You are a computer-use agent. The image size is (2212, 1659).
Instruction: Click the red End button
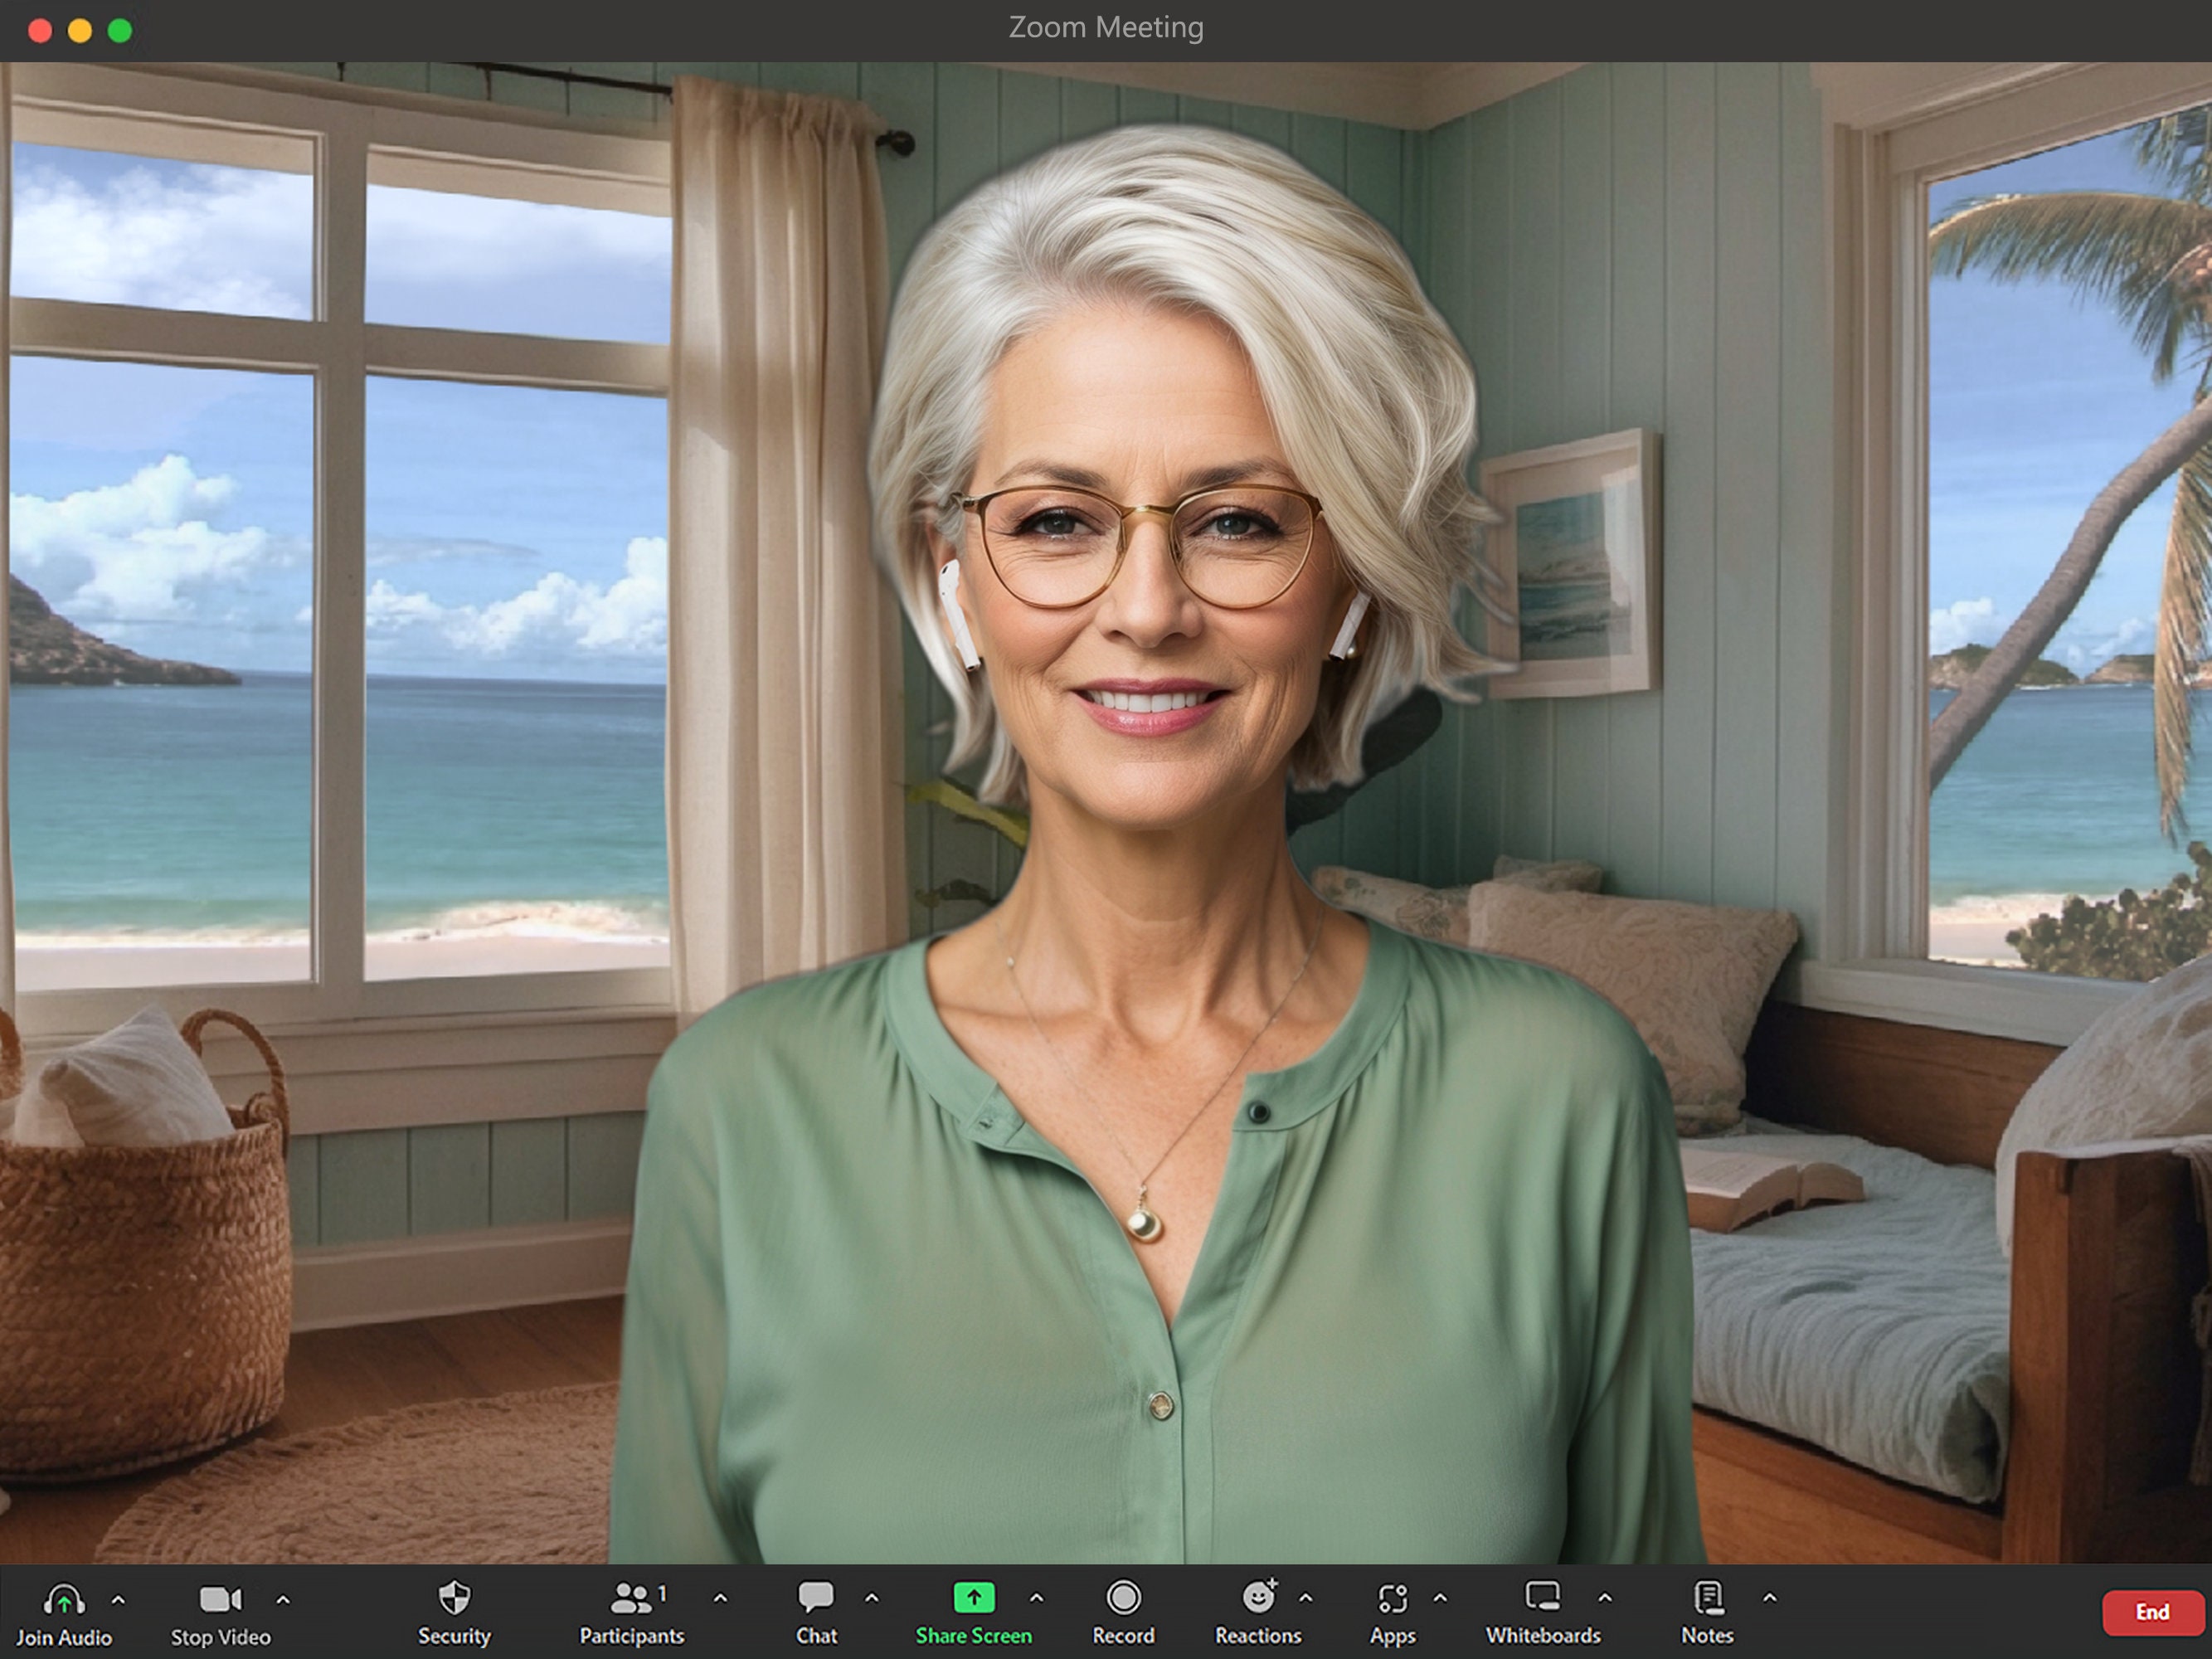2152,1612
